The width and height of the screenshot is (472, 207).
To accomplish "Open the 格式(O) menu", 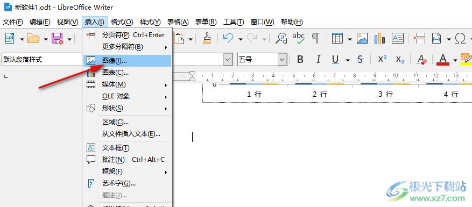I will coord(122,22).
